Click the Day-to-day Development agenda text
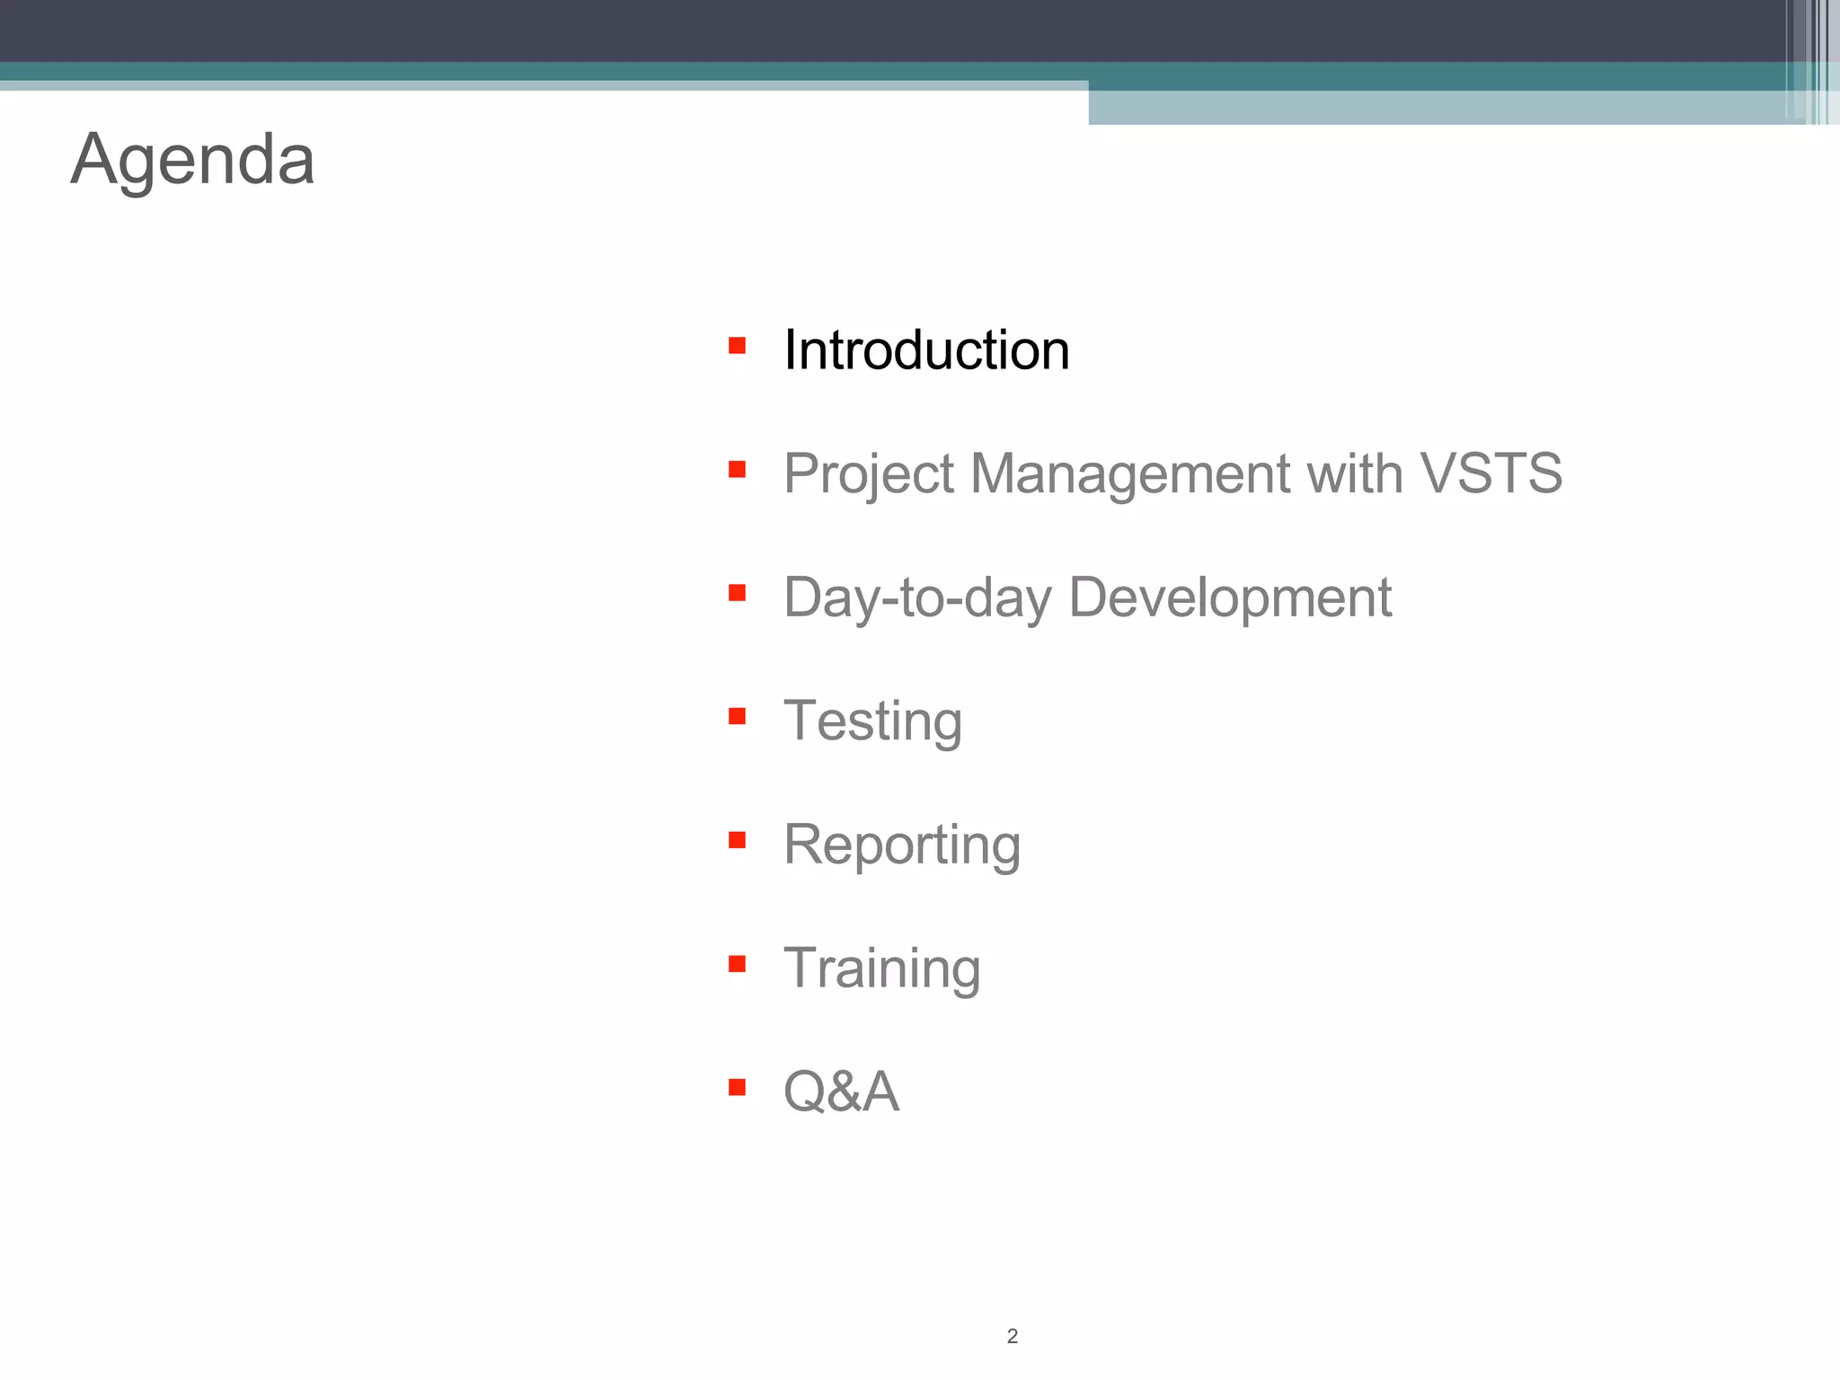 (x=1087, y=597)
